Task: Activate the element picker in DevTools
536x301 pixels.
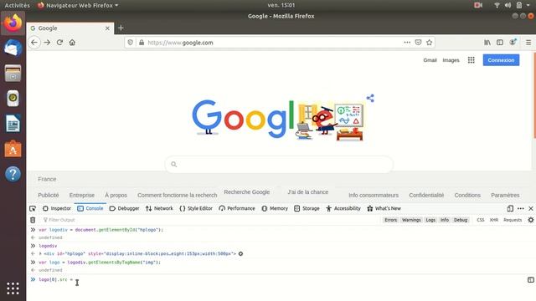Action: 33,208
